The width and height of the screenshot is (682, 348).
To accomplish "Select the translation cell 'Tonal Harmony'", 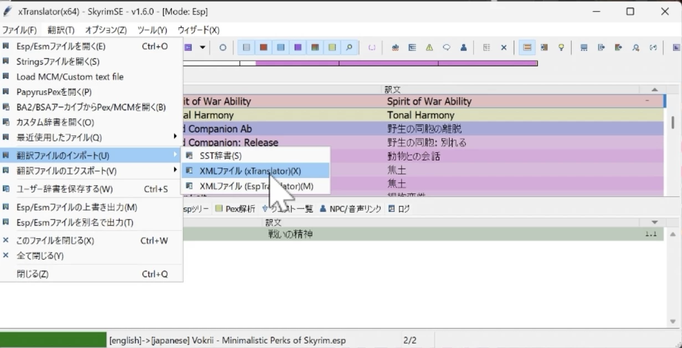I will coord(421,115).
